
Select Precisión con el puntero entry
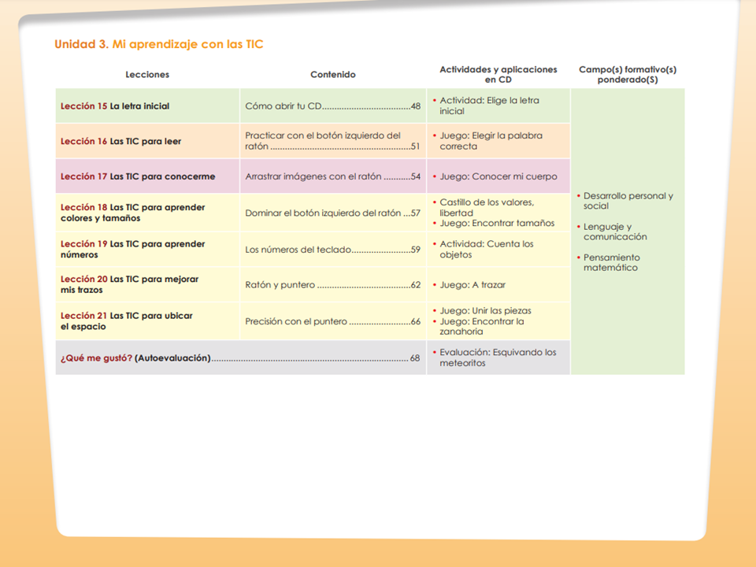pyautogui.click(x=332, y=321)
